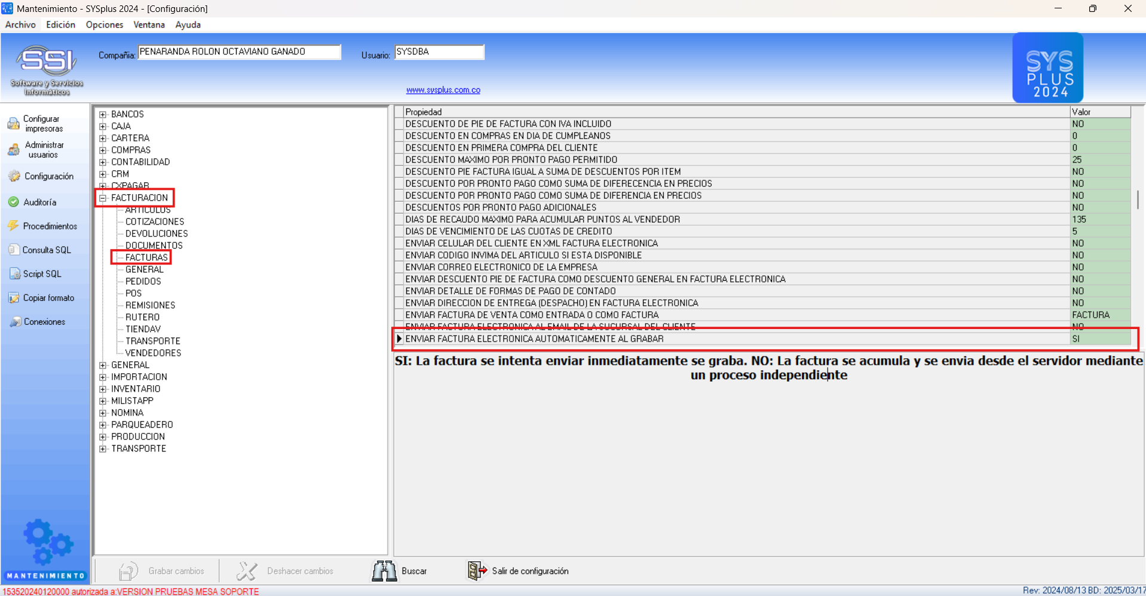Click the Propiedad column header
Screen dimensions: 1146x596
[737, 112]
